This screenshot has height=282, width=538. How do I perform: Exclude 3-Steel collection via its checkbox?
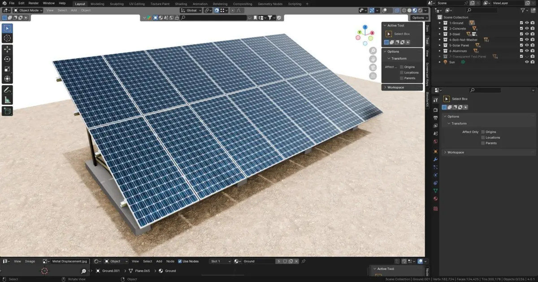click(x=521, y=34)
